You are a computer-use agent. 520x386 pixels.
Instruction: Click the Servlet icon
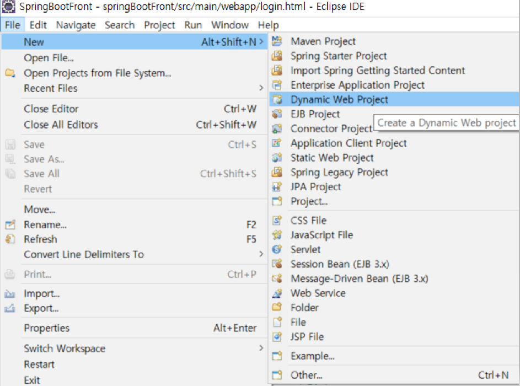pyautogui.click(x=277, y=249)
